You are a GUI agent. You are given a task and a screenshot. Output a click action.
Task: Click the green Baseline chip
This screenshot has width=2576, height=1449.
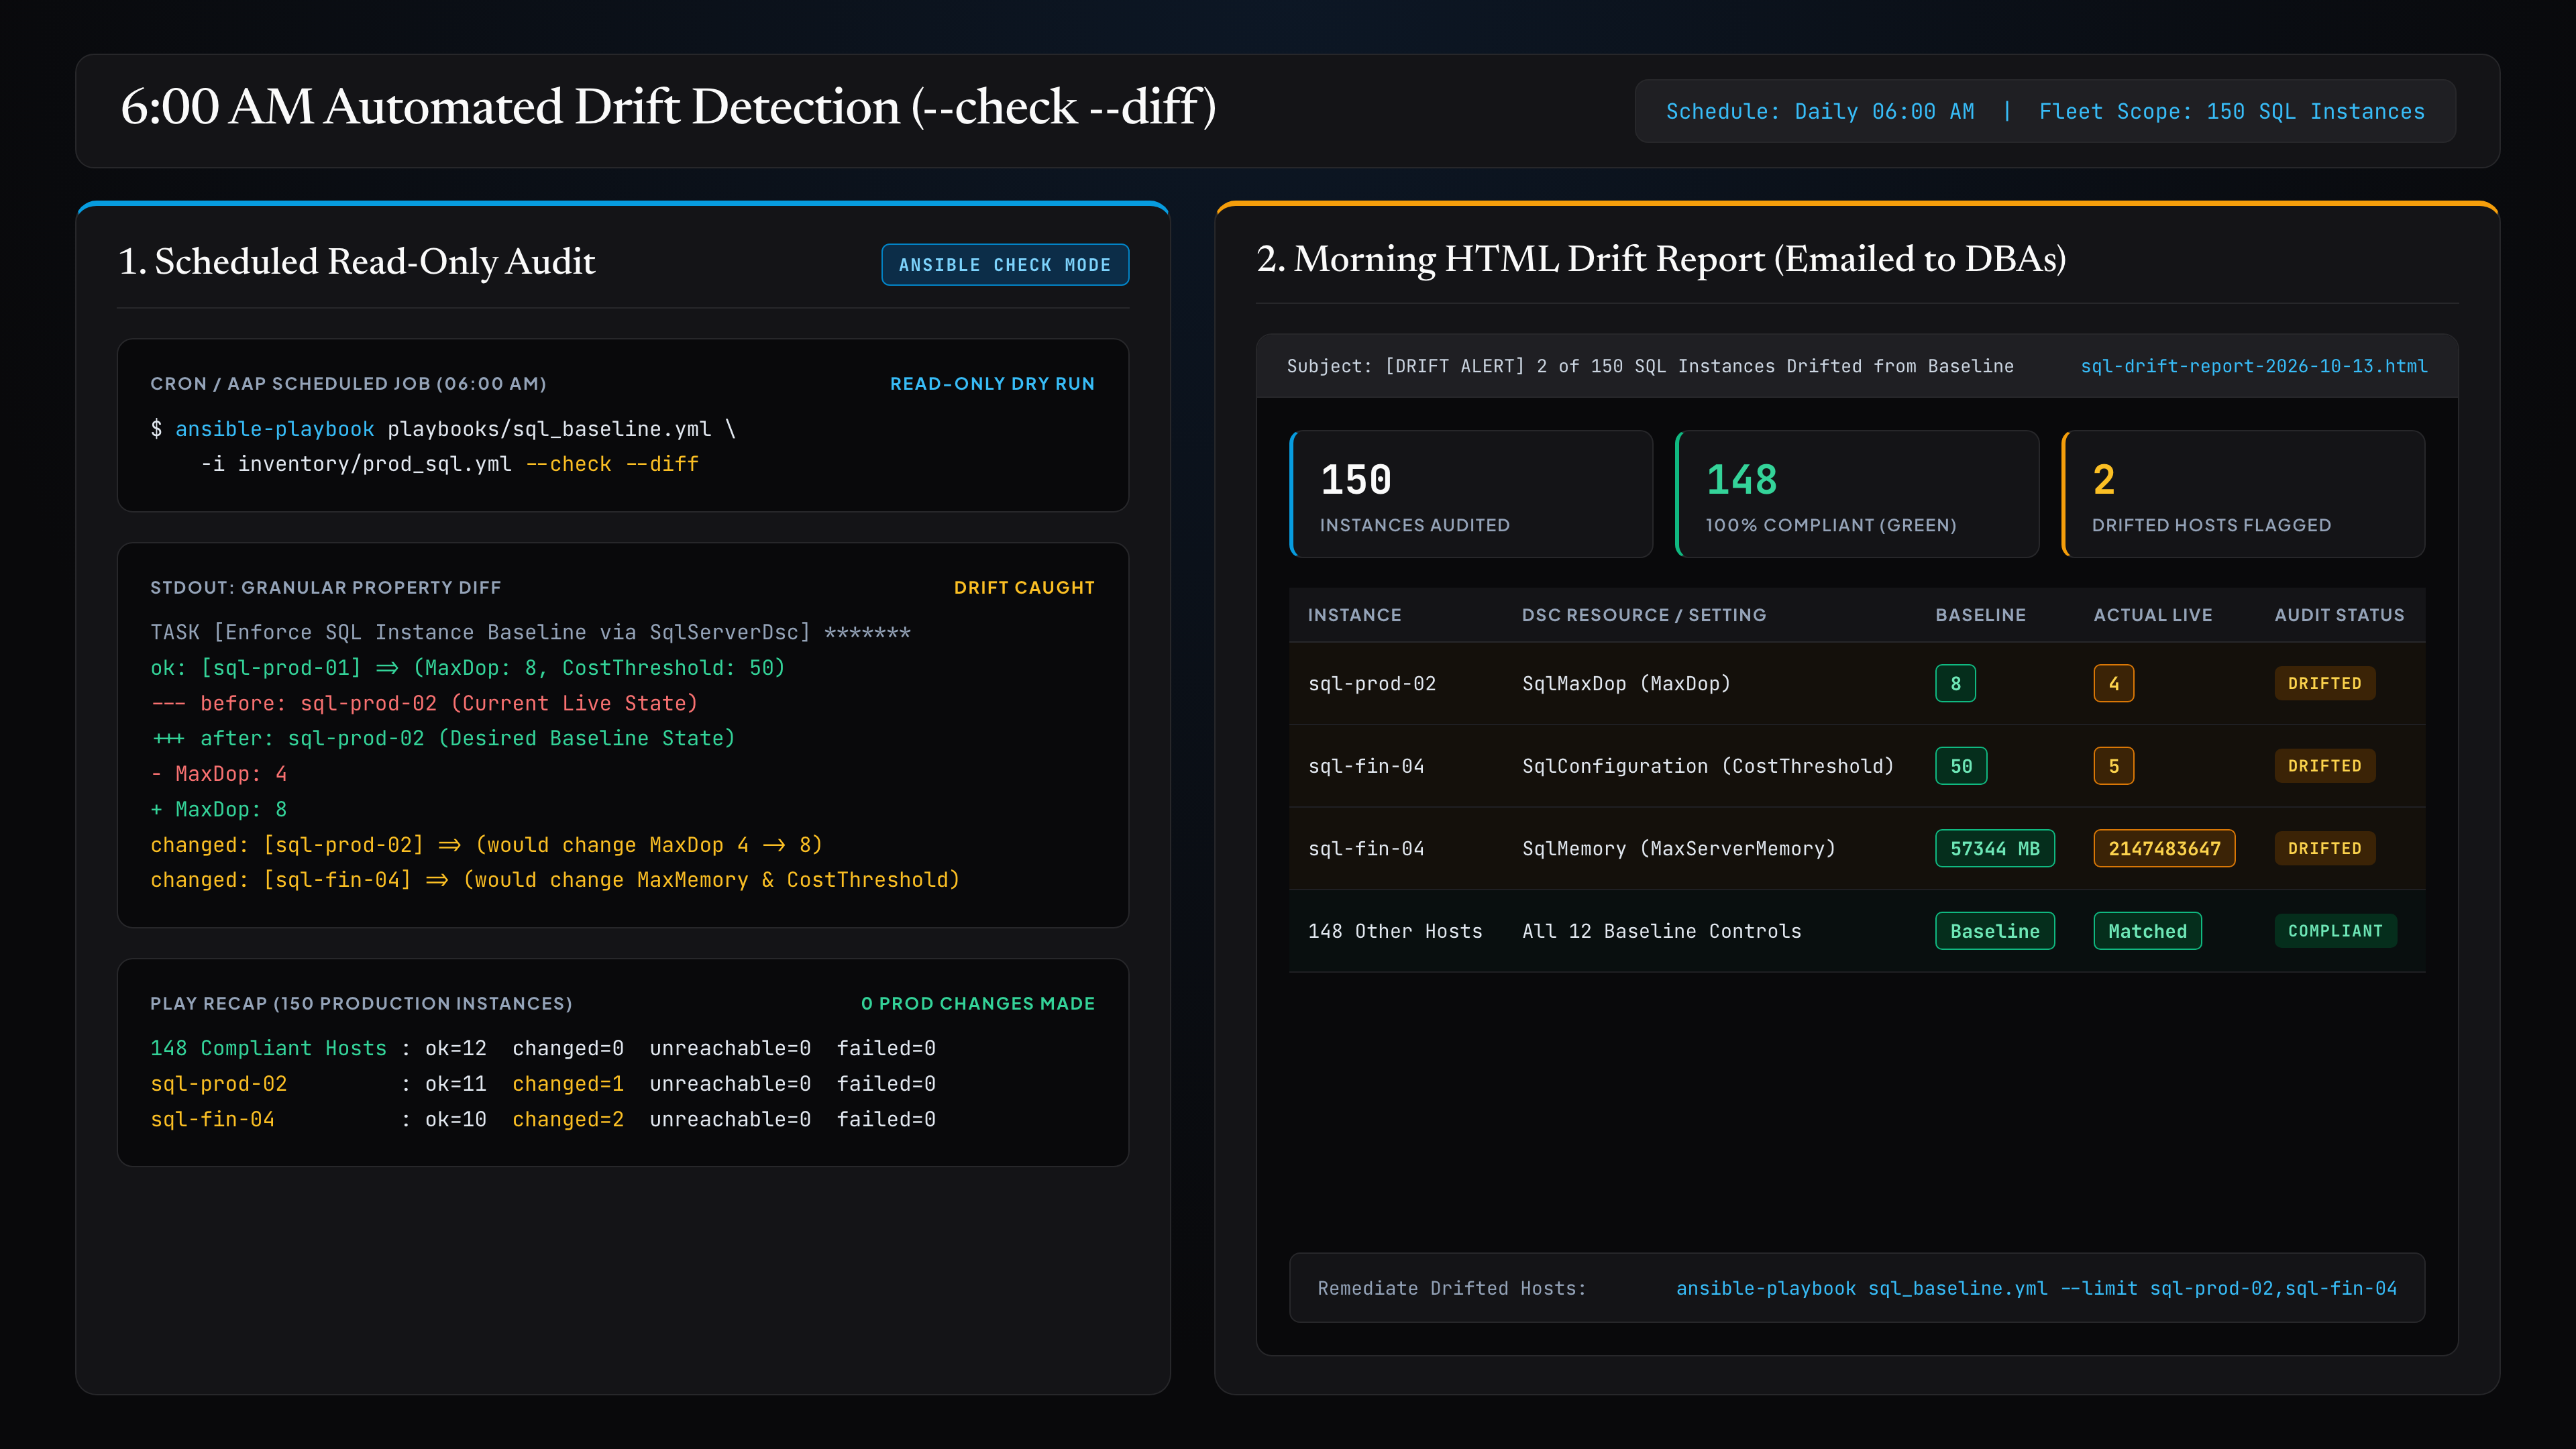point(1995,931)
